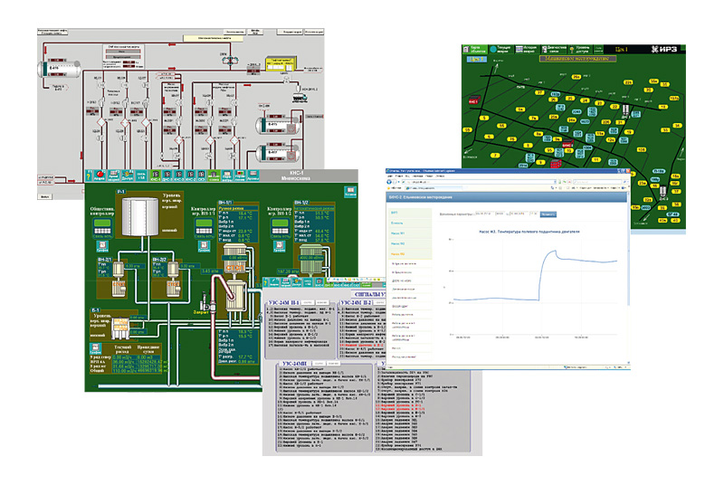
Task: Click start date field in report parameters
Action: pyautogui.click(x=484, y=214)
